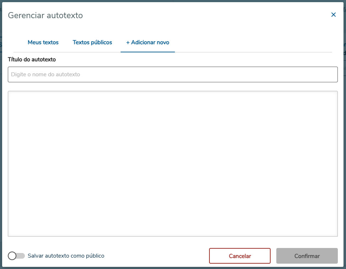346x269 pixels.
Task: Click the Título do autotexto input field
Action: [173, 74]
